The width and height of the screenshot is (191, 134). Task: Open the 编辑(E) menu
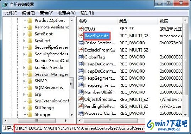coord(29,13)
